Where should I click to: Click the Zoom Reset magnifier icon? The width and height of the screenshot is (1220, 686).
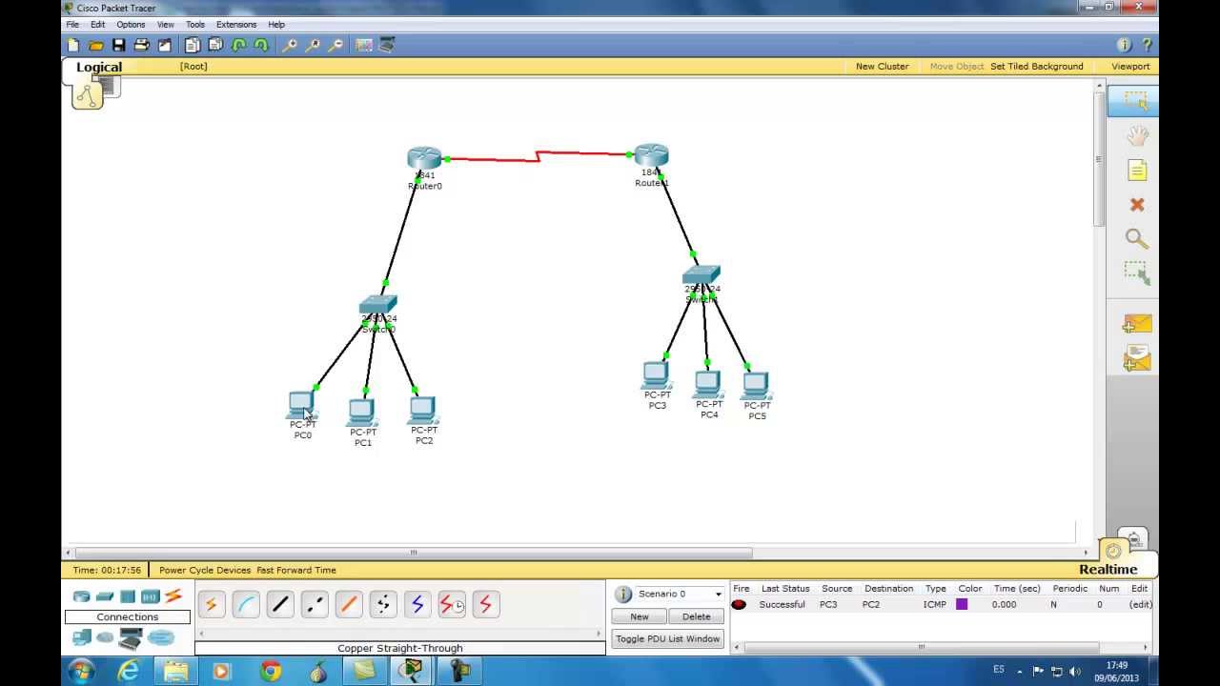tap(313, 45)
